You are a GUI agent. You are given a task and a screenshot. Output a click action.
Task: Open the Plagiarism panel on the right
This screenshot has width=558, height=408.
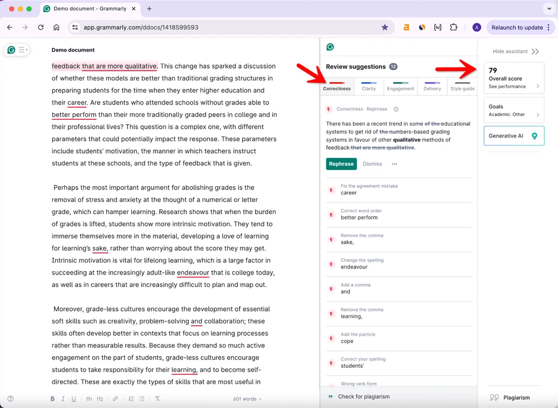[x=510, y=398]
